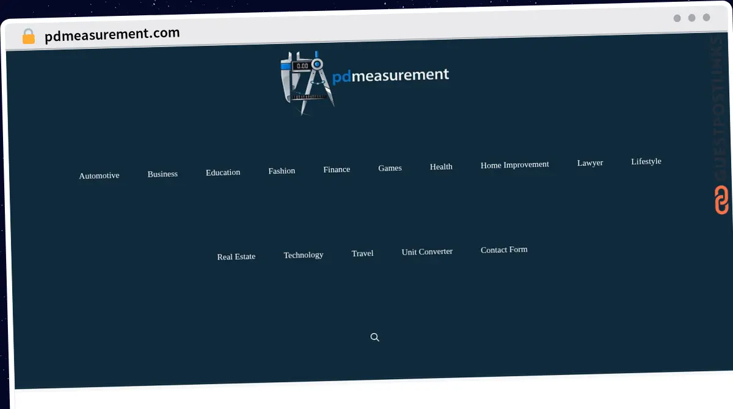The width and height of the screenshot is (733, 409).
Task: Click the pdmeasurement.com address text
Action: point(112,35)
